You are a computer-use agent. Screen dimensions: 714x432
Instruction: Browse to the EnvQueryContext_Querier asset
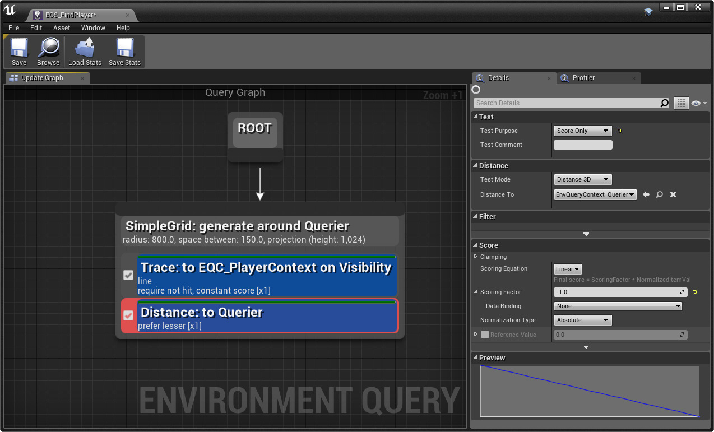pyautogui.click(x=659, y=194)
